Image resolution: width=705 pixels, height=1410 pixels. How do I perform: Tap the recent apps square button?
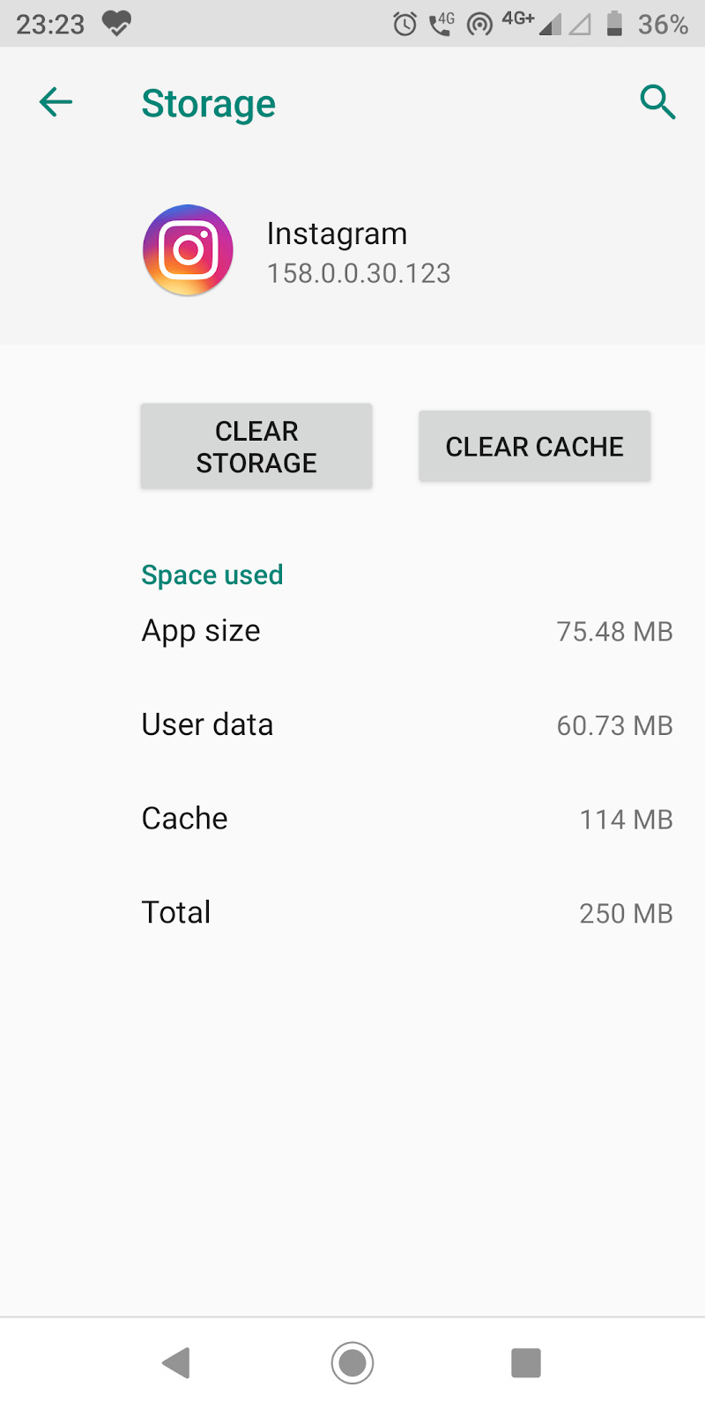[526, 1362]
